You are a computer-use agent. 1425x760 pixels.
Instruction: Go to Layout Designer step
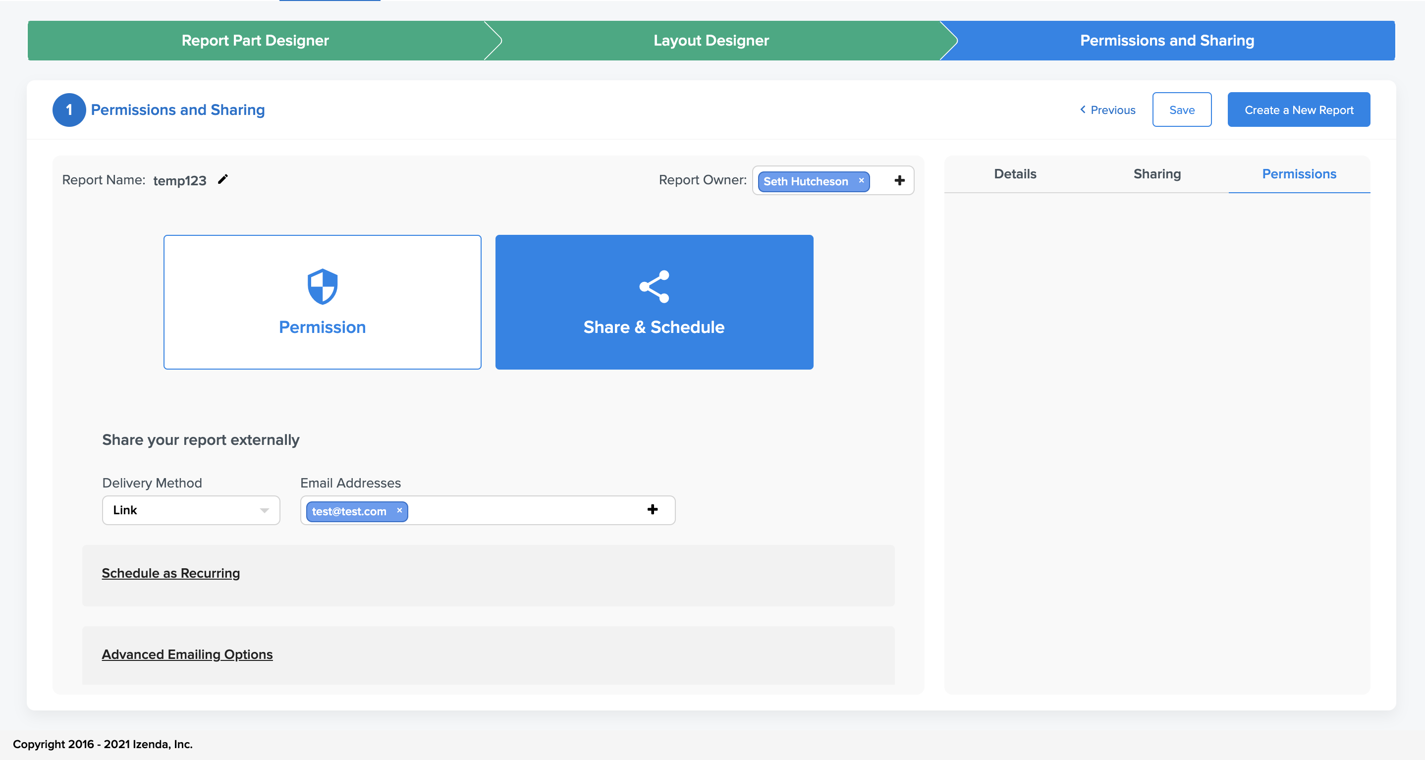click(x=711, y=41)
